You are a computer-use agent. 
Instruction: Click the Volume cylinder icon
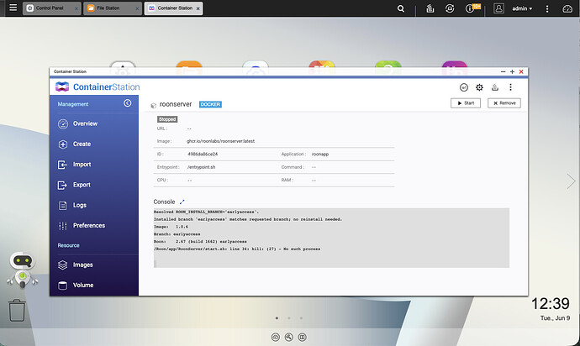62,285
